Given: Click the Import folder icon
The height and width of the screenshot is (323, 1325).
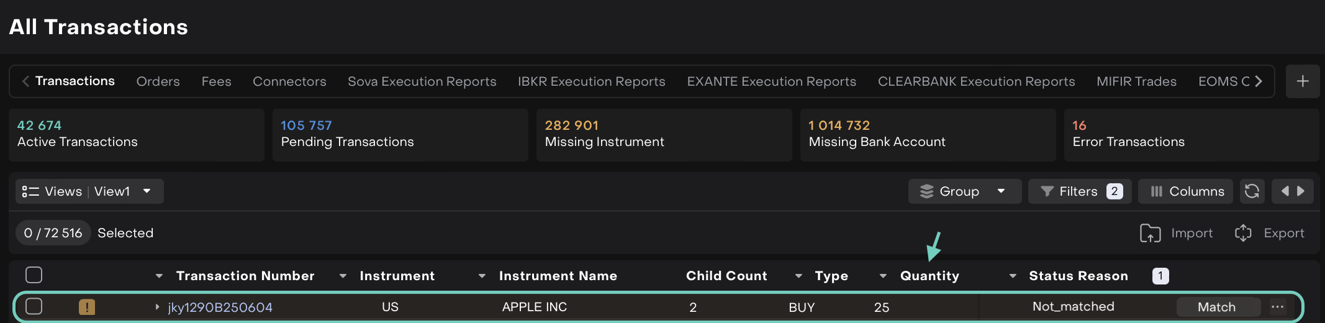Looking at the screenshot, I should (x=1150, y=233).
